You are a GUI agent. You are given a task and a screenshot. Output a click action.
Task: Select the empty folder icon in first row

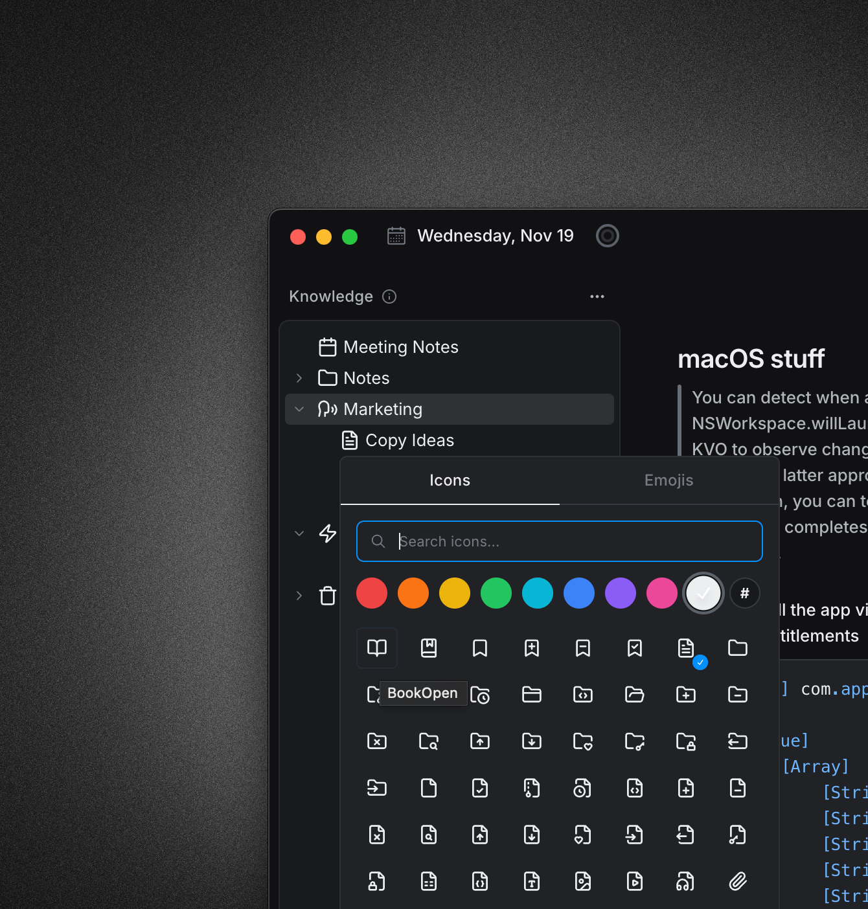(x=738, y=647)
